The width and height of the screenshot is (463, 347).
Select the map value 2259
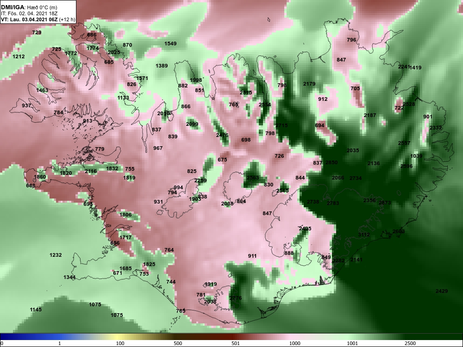(200, 180)
